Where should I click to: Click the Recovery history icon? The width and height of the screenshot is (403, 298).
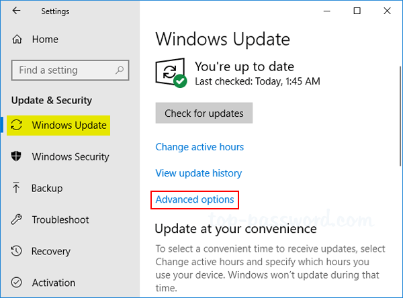pos(17,251)
